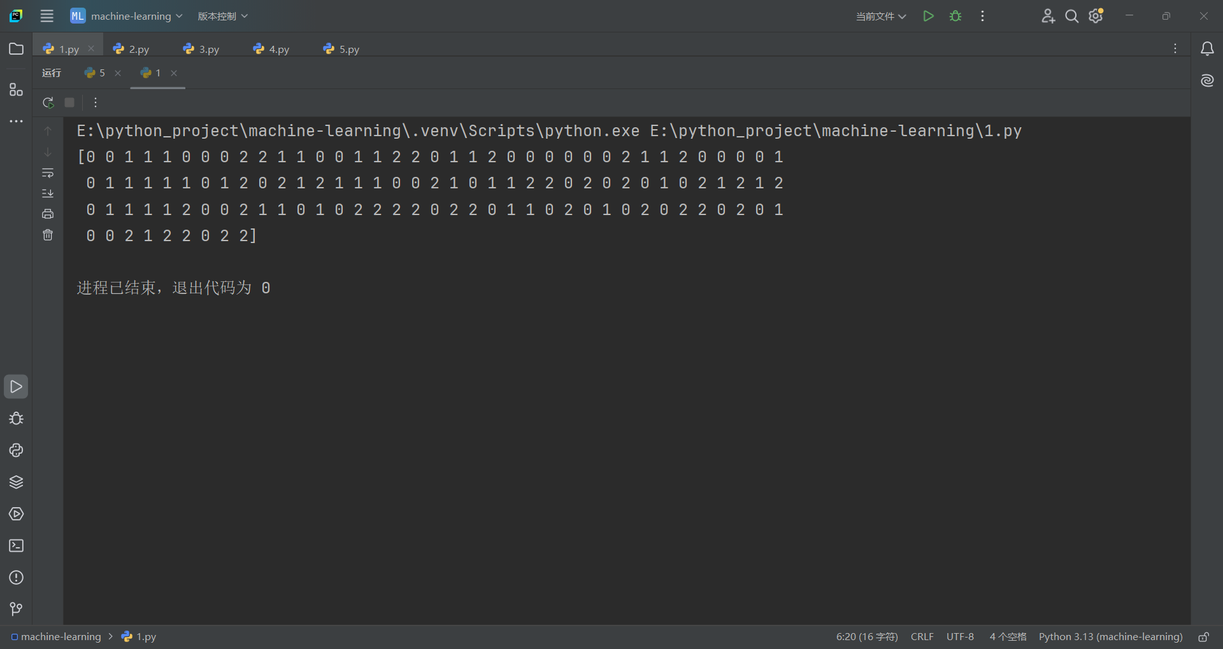
Task: Change indent setting 4 个空格
Action: (x=1008, y=636)
